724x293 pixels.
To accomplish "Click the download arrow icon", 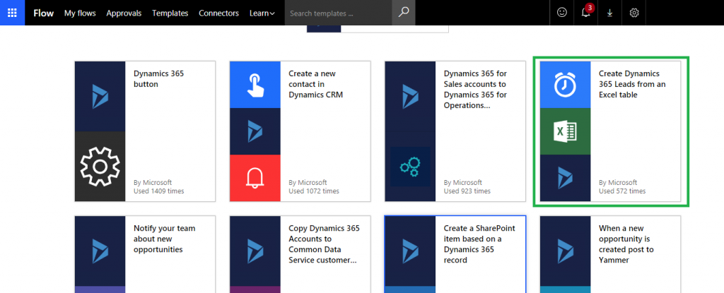I will [x=610, y=13].
